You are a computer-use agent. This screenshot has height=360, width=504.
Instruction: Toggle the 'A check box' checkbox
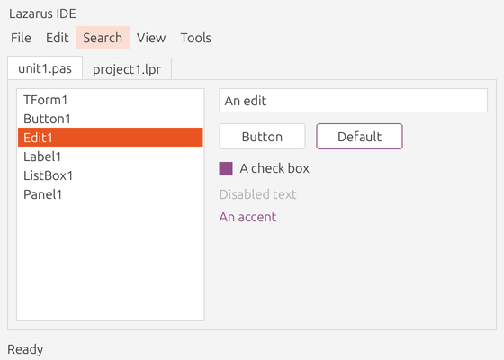pos(226,168)
